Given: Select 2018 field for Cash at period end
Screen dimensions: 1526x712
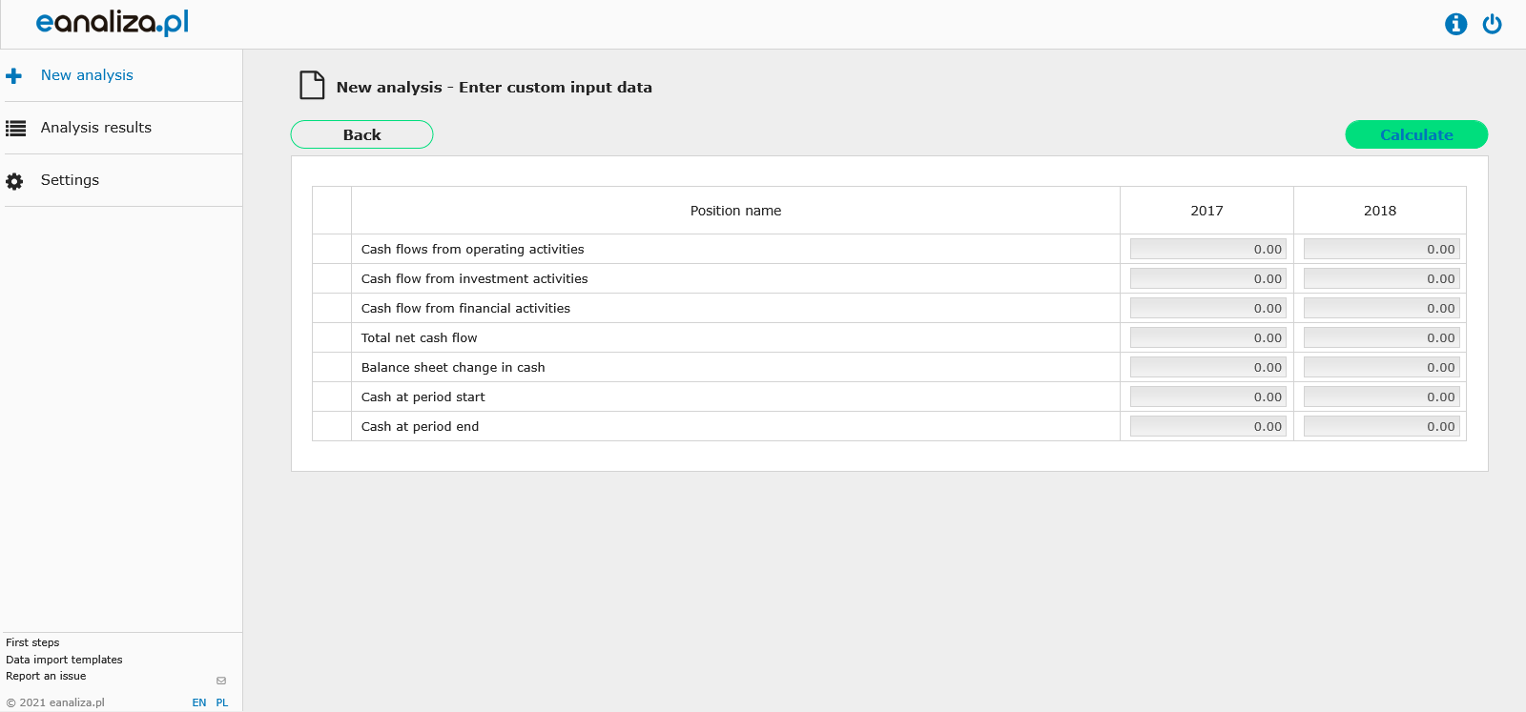Looking at the screenshot, I should click(1382, 426).
